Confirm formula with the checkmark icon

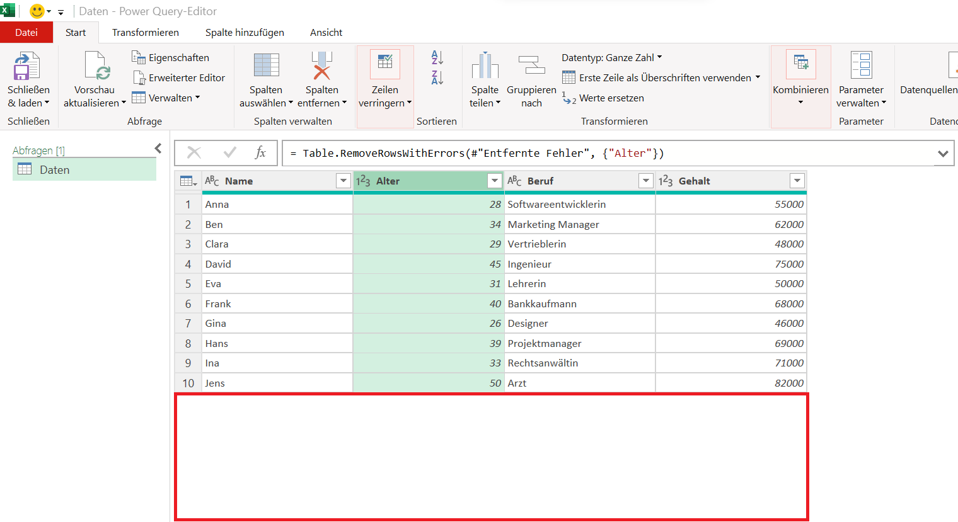pos(230,153)
